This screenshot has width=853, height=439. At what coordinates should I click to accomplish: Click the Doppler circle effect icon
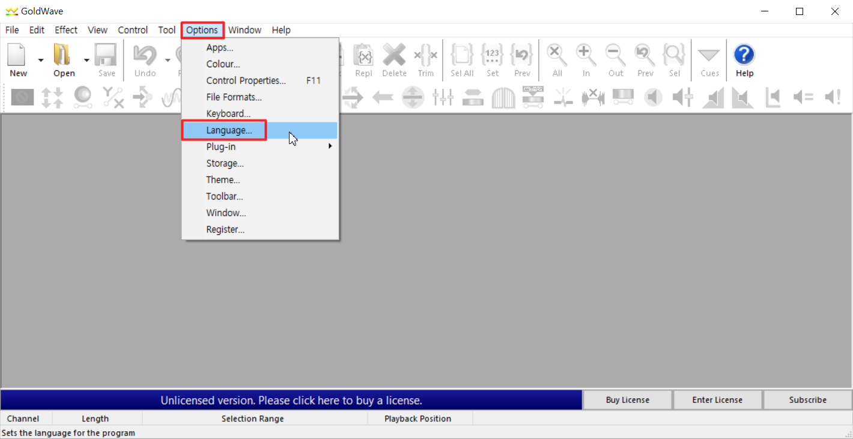click(x=82, y=97)
